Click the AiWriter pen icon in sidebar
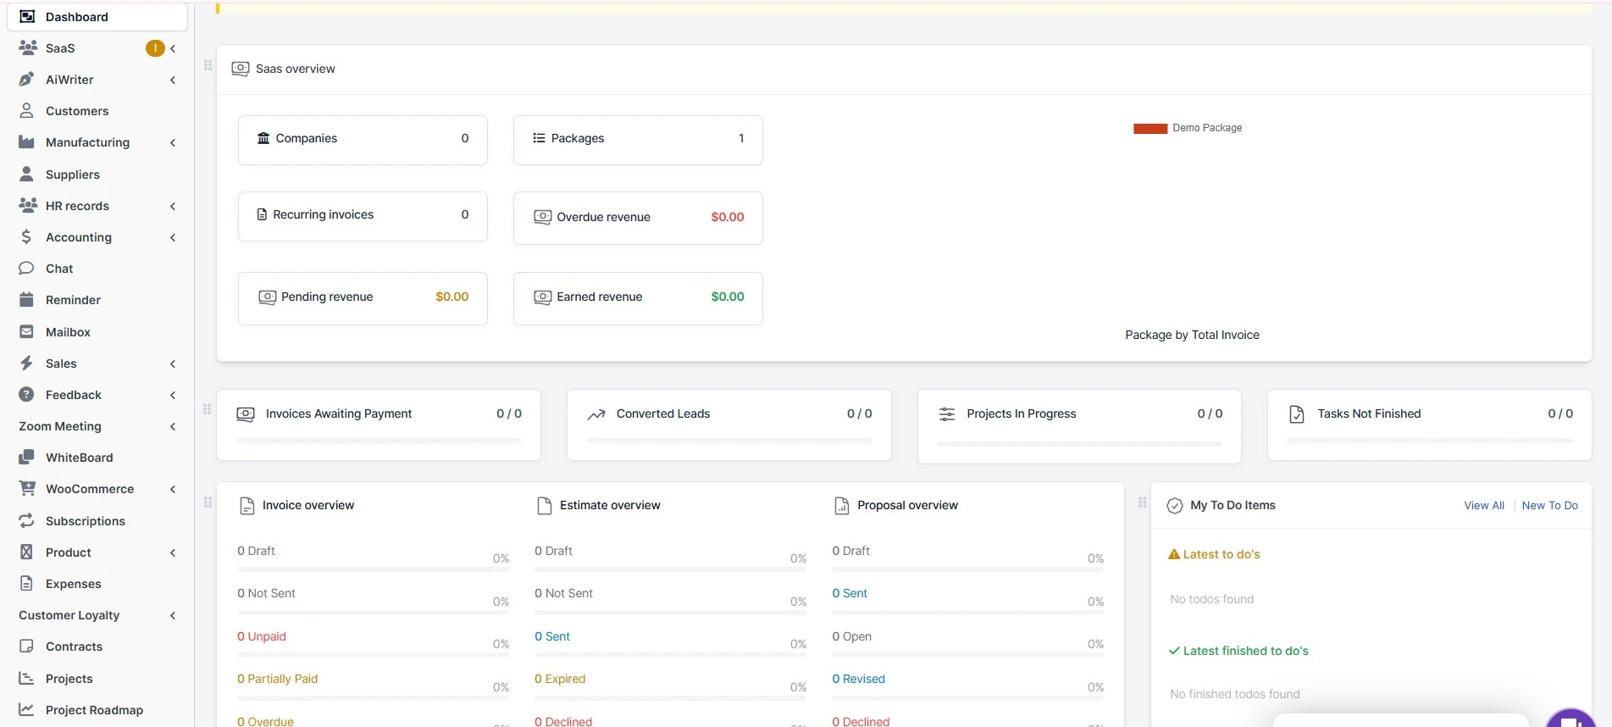The width and height of the screenshot is (1612, 727). click(27, 80)
